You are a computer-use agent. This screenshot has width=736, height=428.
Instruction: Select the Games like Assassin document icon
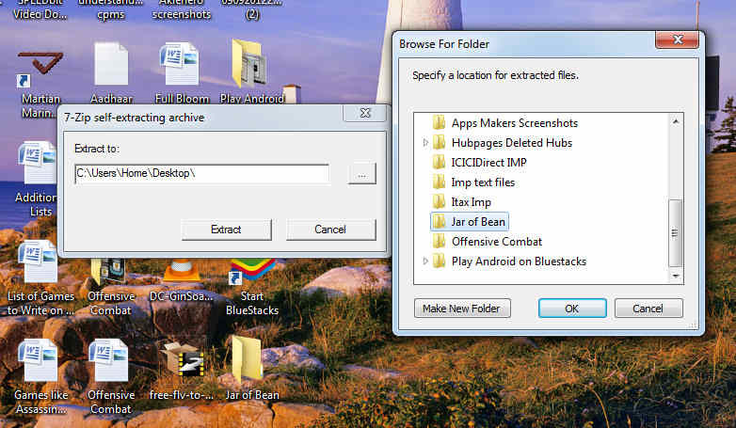[x=39, y=362]
